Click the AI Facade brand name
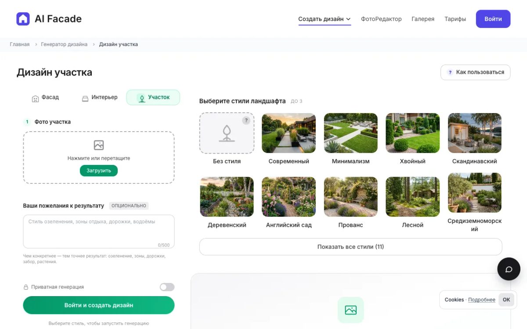 58,19
